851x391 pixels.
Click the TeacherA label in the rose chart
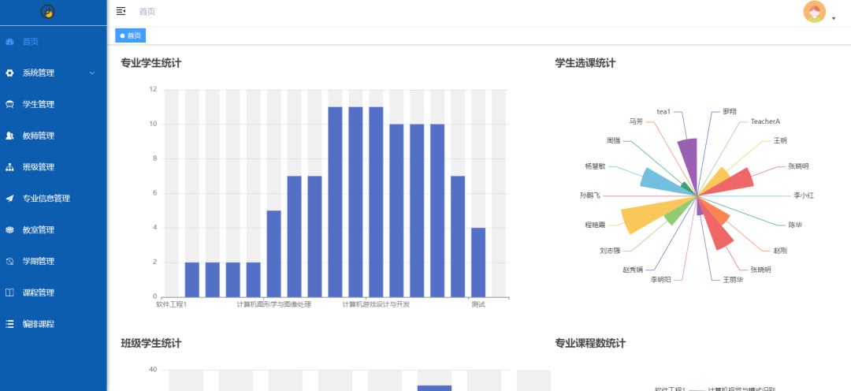pos(765,121)
